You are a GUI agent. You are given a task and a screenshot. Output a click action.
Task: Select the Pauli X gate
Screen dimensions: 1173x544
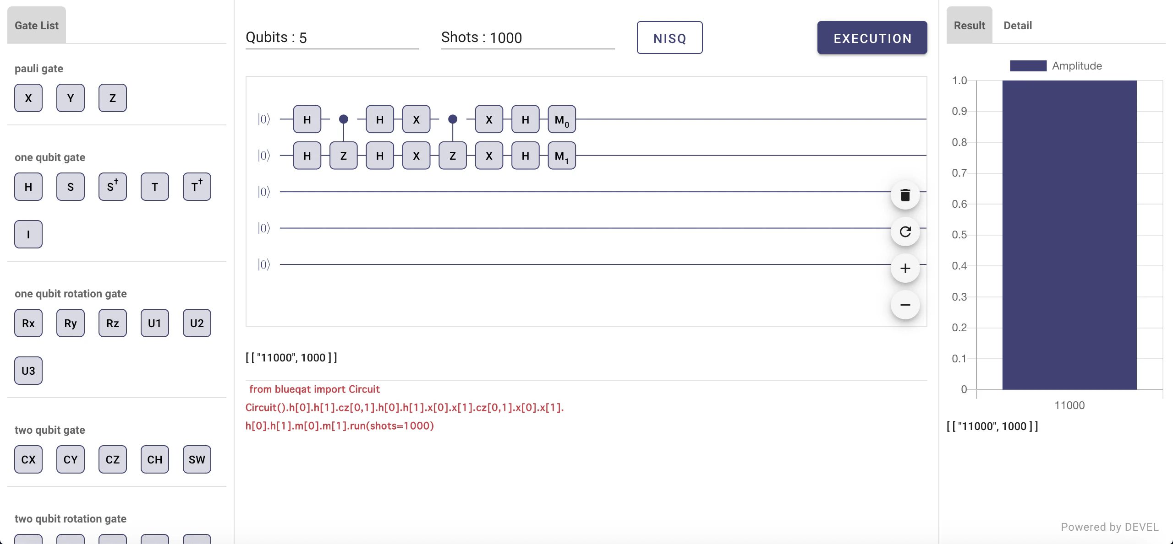coord(28,98)
